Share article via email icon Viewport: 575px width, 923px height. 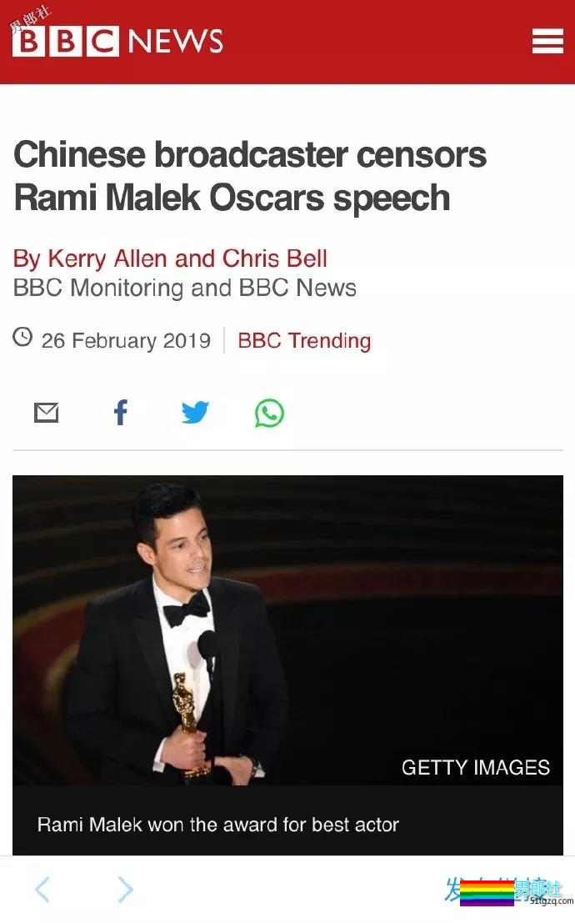[46, 413]
